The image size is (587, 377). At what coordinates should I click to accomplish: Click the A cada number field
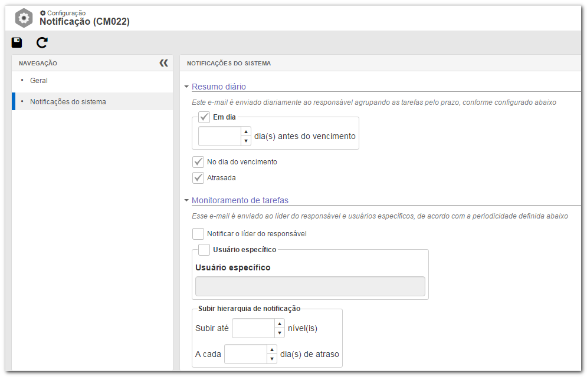point(246,354)
